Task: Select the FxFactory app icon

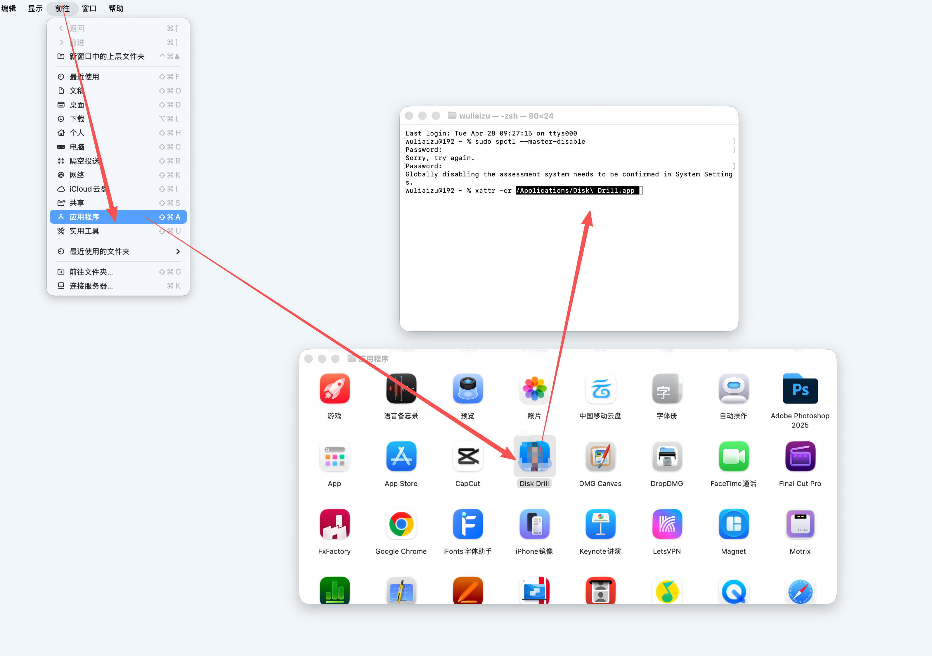Action: pyautogui.click(x=335, y=524)
